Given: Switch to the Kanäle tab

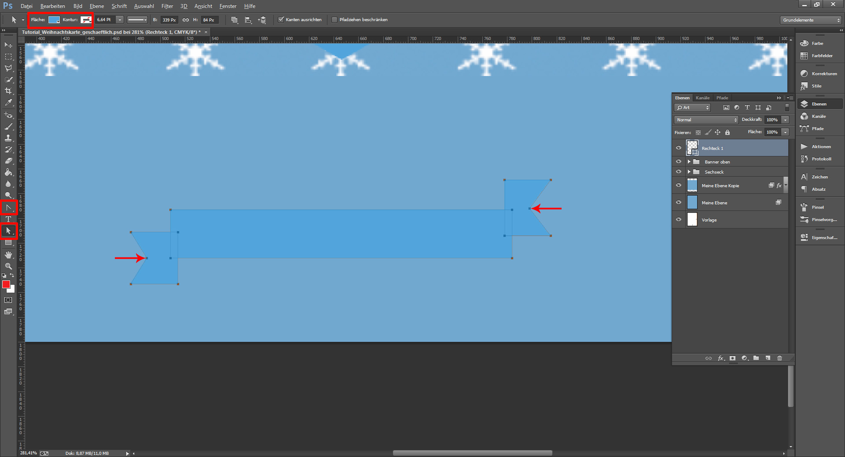Looking at the screenshot, I should [x=702, y=98].
